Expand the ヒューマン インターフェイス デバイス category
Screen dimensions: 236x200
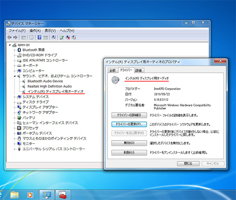click(15, 123)
